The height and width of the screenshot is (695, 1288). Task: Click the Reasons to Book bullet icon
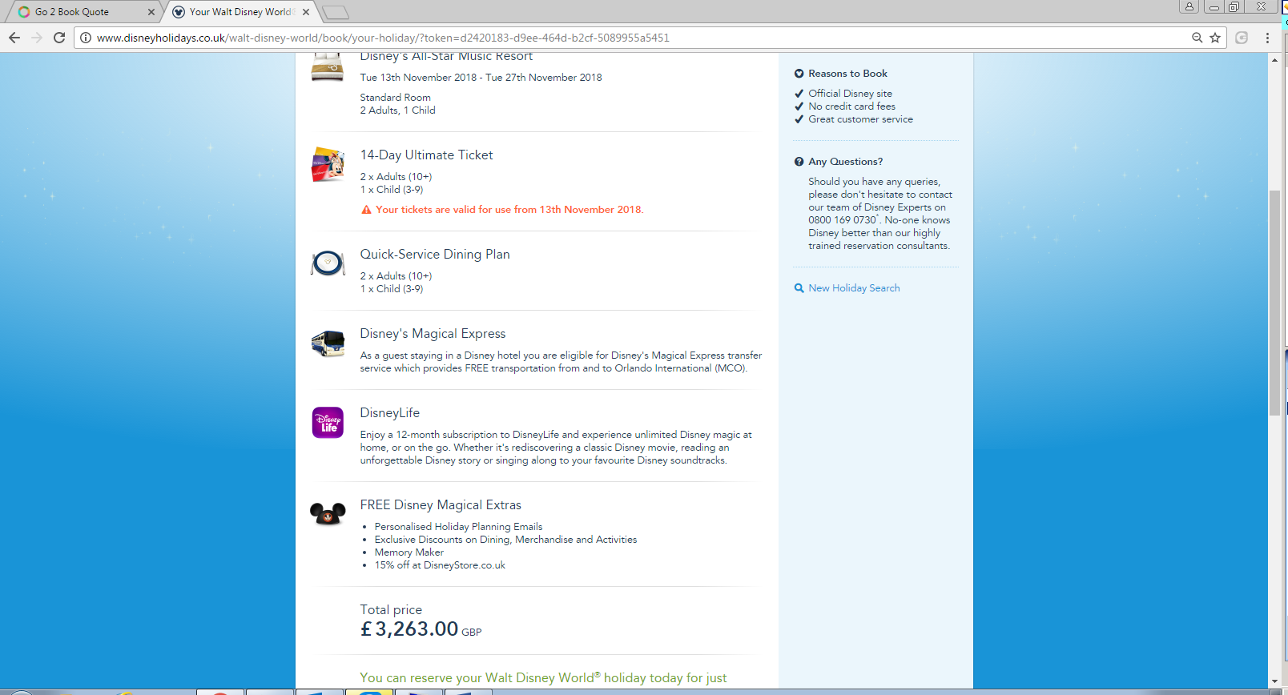coord(799,74)
